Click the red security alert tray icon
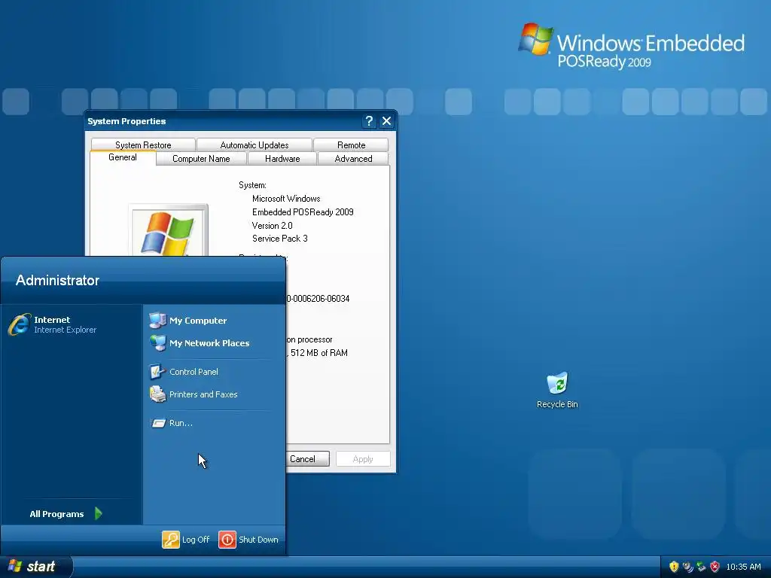The height and width of the screenshot is (578, 771). (715, 567)
